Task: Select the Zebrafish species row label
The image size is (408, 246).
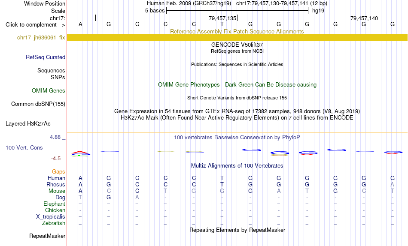Action: 54,223
